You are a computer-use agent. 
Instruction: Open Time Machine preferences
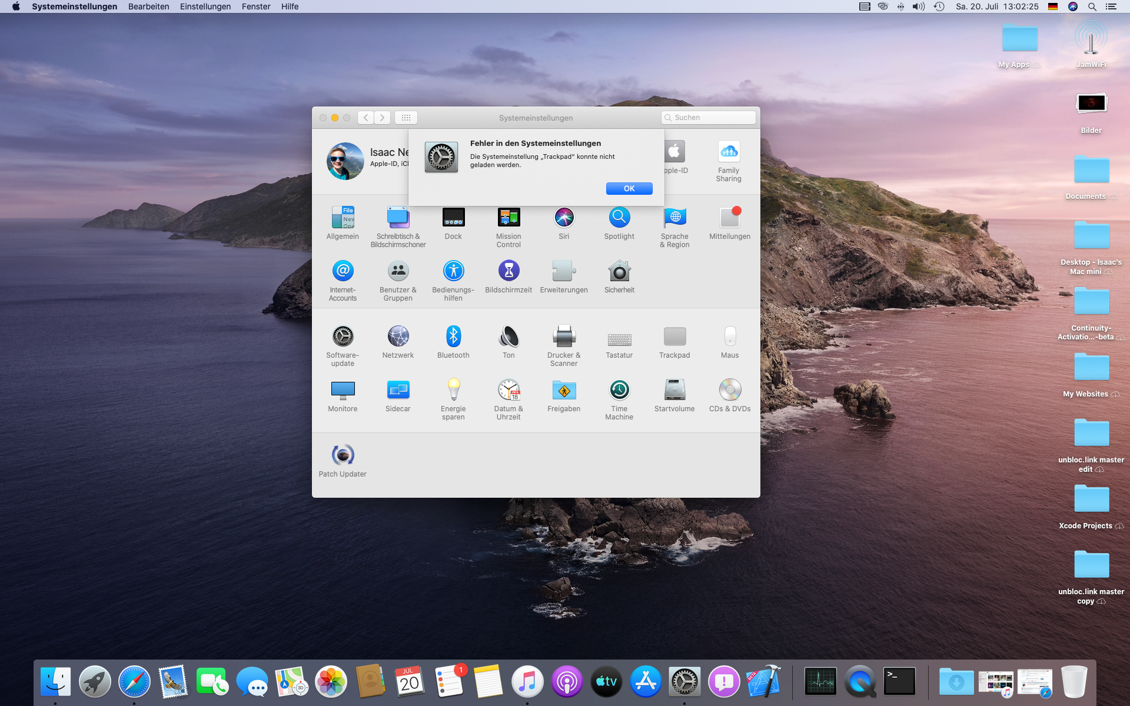619,391
